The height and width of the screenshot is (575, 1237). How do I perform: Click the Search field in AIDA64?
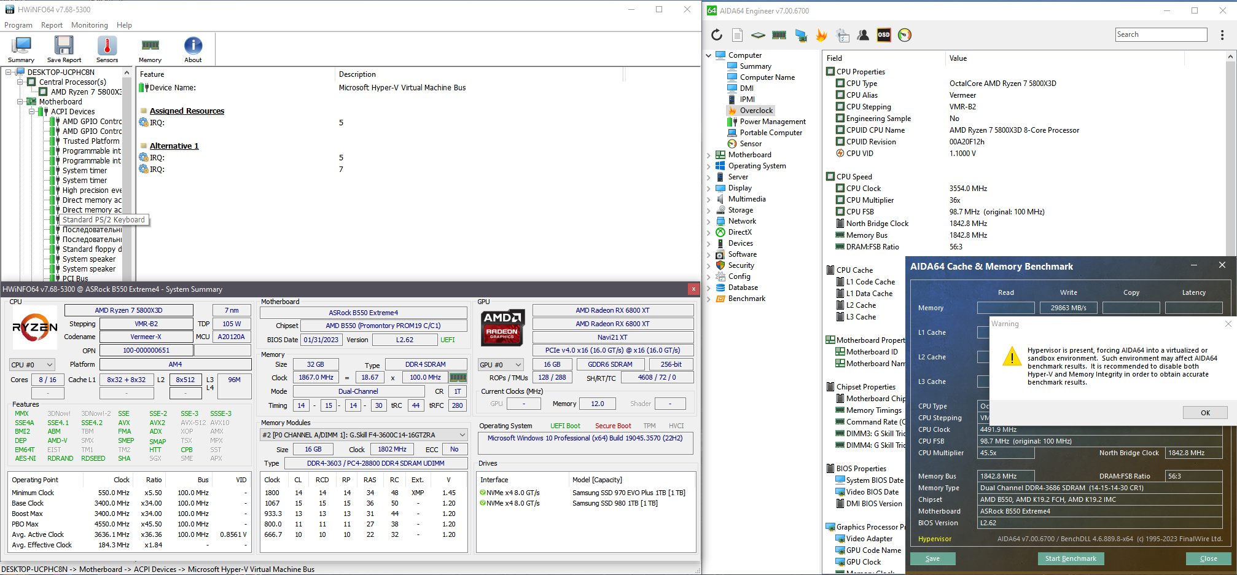(1161, 34)
